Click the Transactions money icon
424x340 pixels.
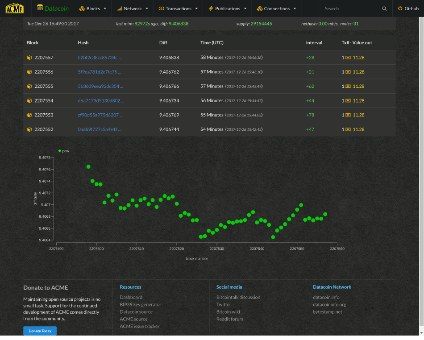161,8
